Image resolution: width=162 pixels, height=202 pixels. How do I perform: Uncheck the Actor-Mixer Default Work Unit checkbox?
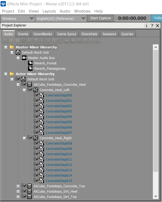[19, 79]
